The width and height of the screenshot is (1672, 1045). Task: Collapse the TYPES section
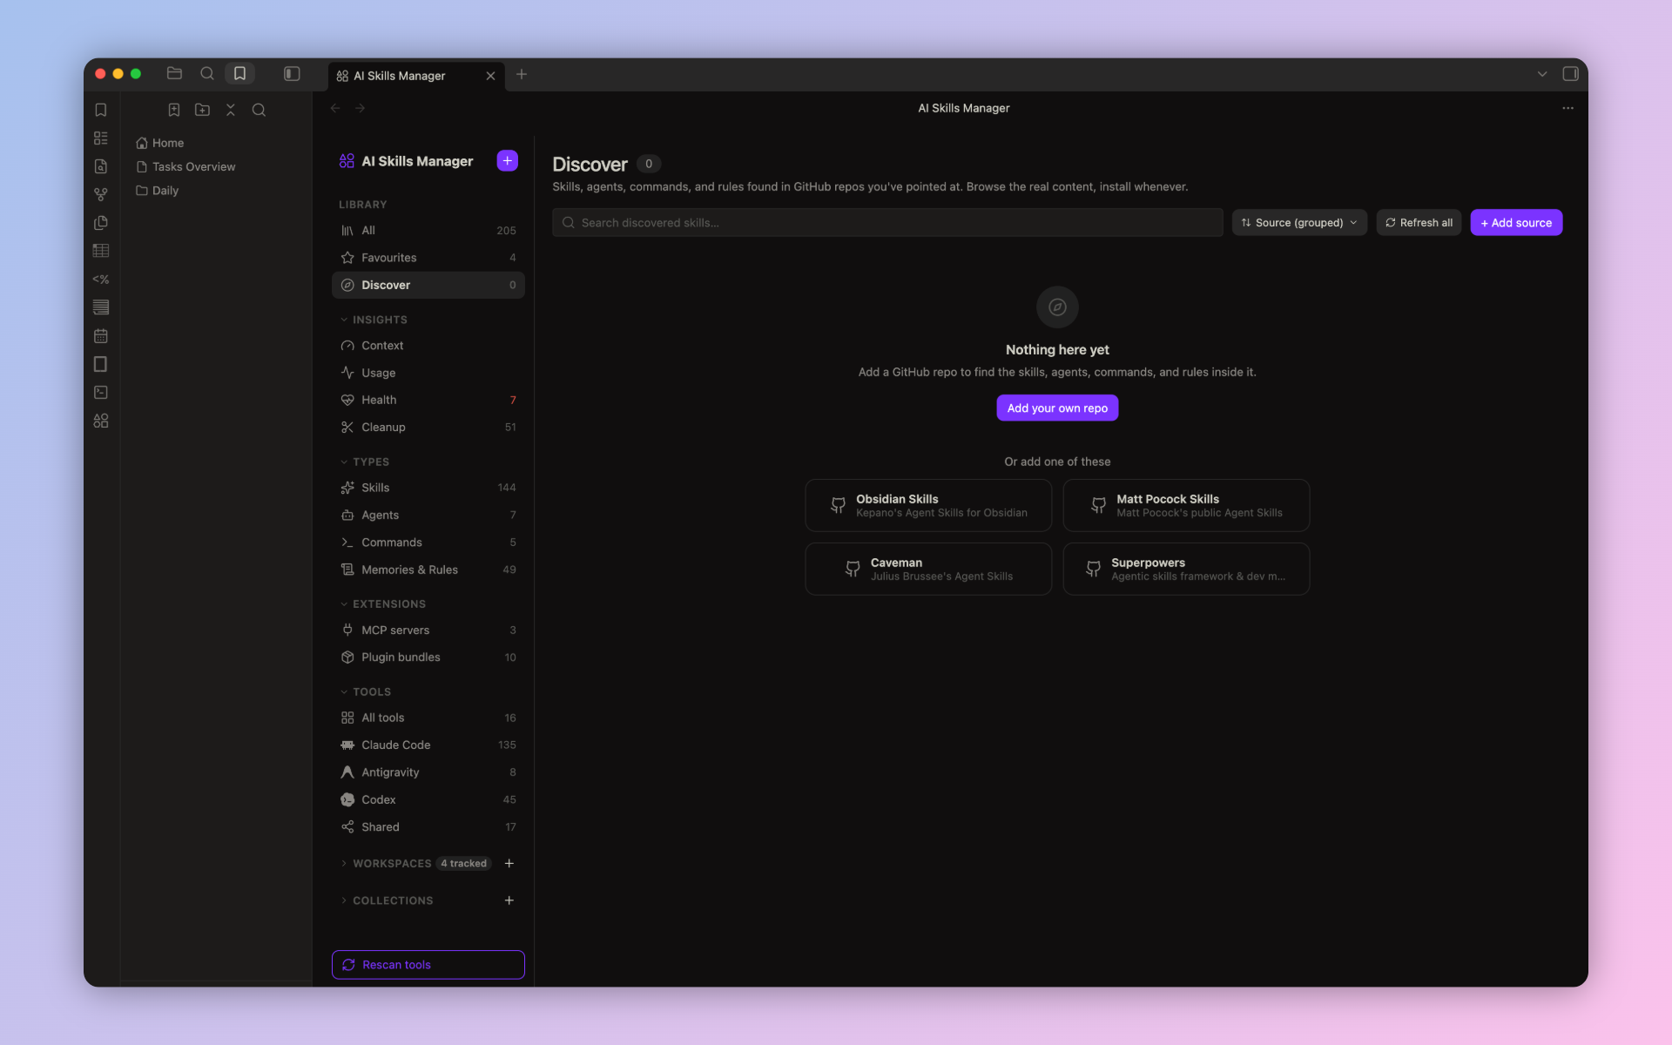point(366,462)
